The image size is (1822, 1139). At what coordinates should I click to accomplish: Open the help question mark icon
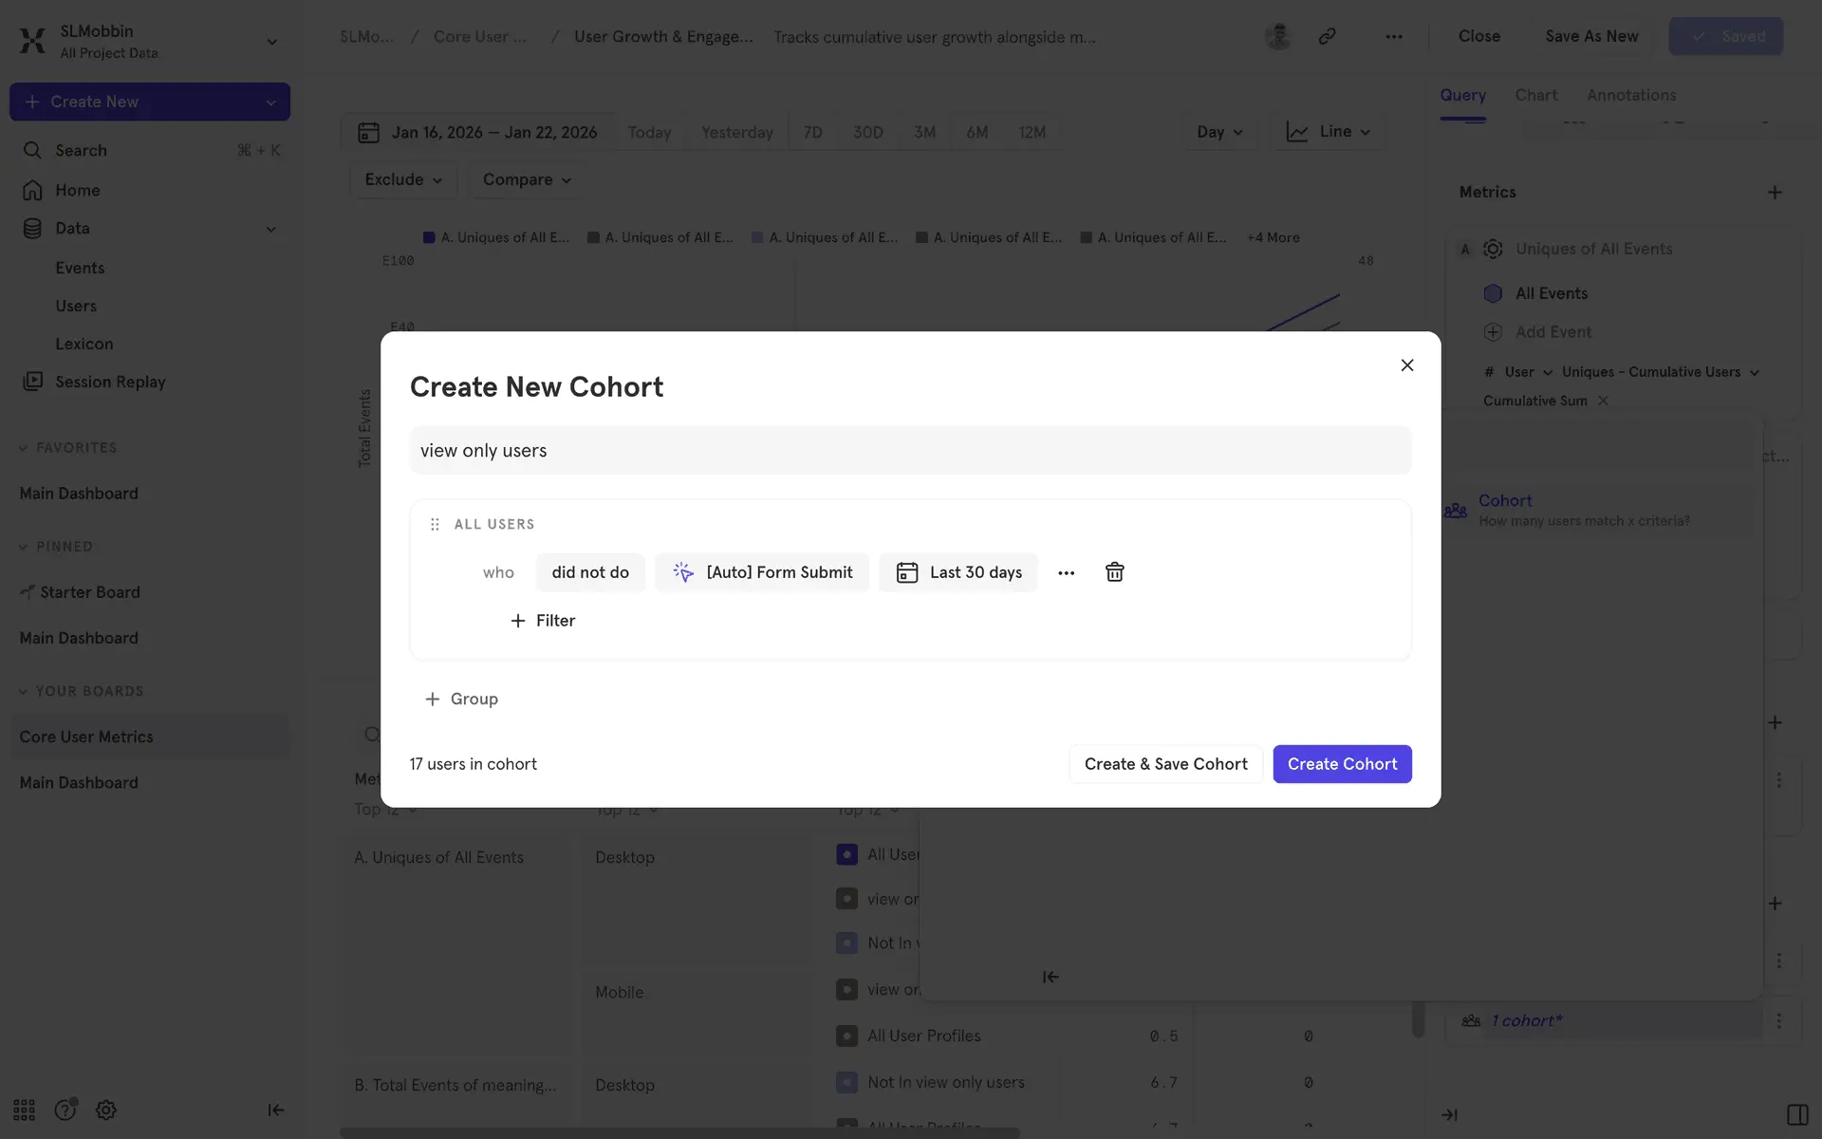coord(65,1110)
